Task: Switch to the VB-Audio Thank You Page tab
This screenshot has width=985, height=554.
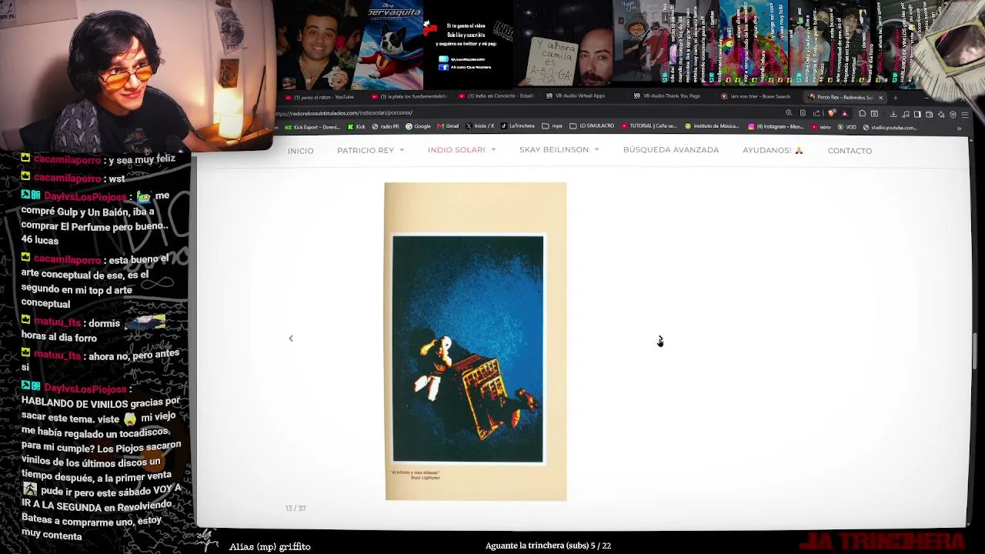Action: click(668, 97)
